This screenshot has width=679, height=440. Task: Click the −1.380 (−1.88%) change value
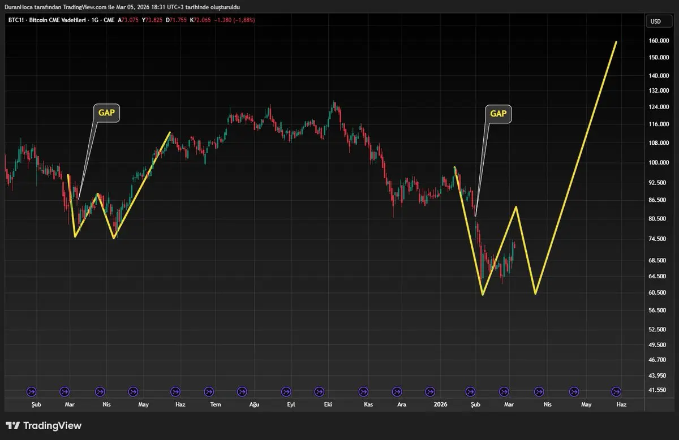coord(235,20)
